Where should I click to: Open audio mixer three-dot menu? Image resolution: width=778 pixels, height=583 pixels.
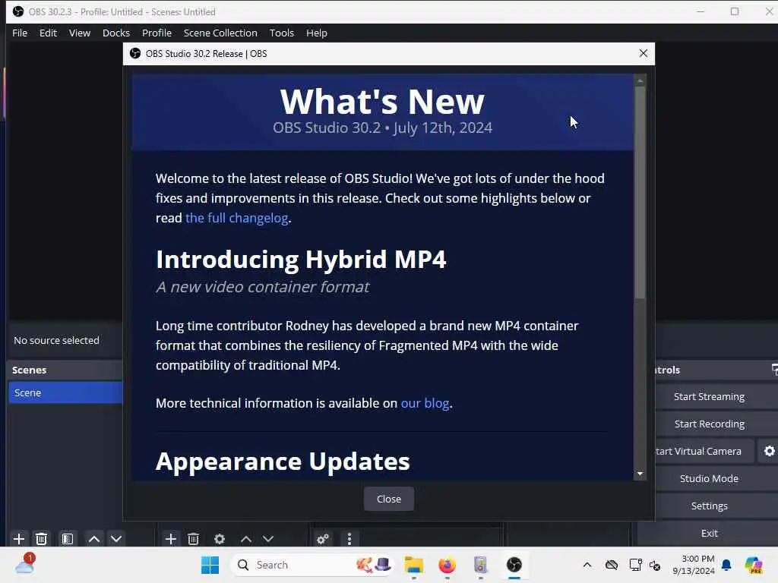[349, 538]
